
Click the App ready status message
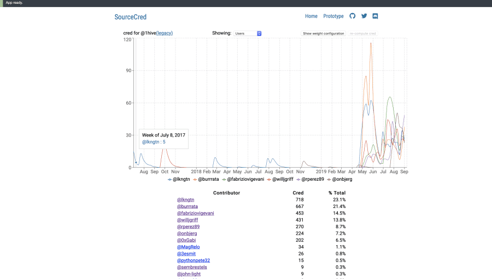[14, 3]
